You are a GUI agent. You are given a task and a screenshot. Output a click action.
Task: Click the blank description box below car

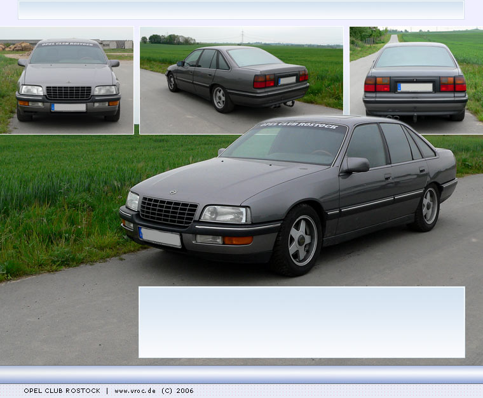pos(302,322)
